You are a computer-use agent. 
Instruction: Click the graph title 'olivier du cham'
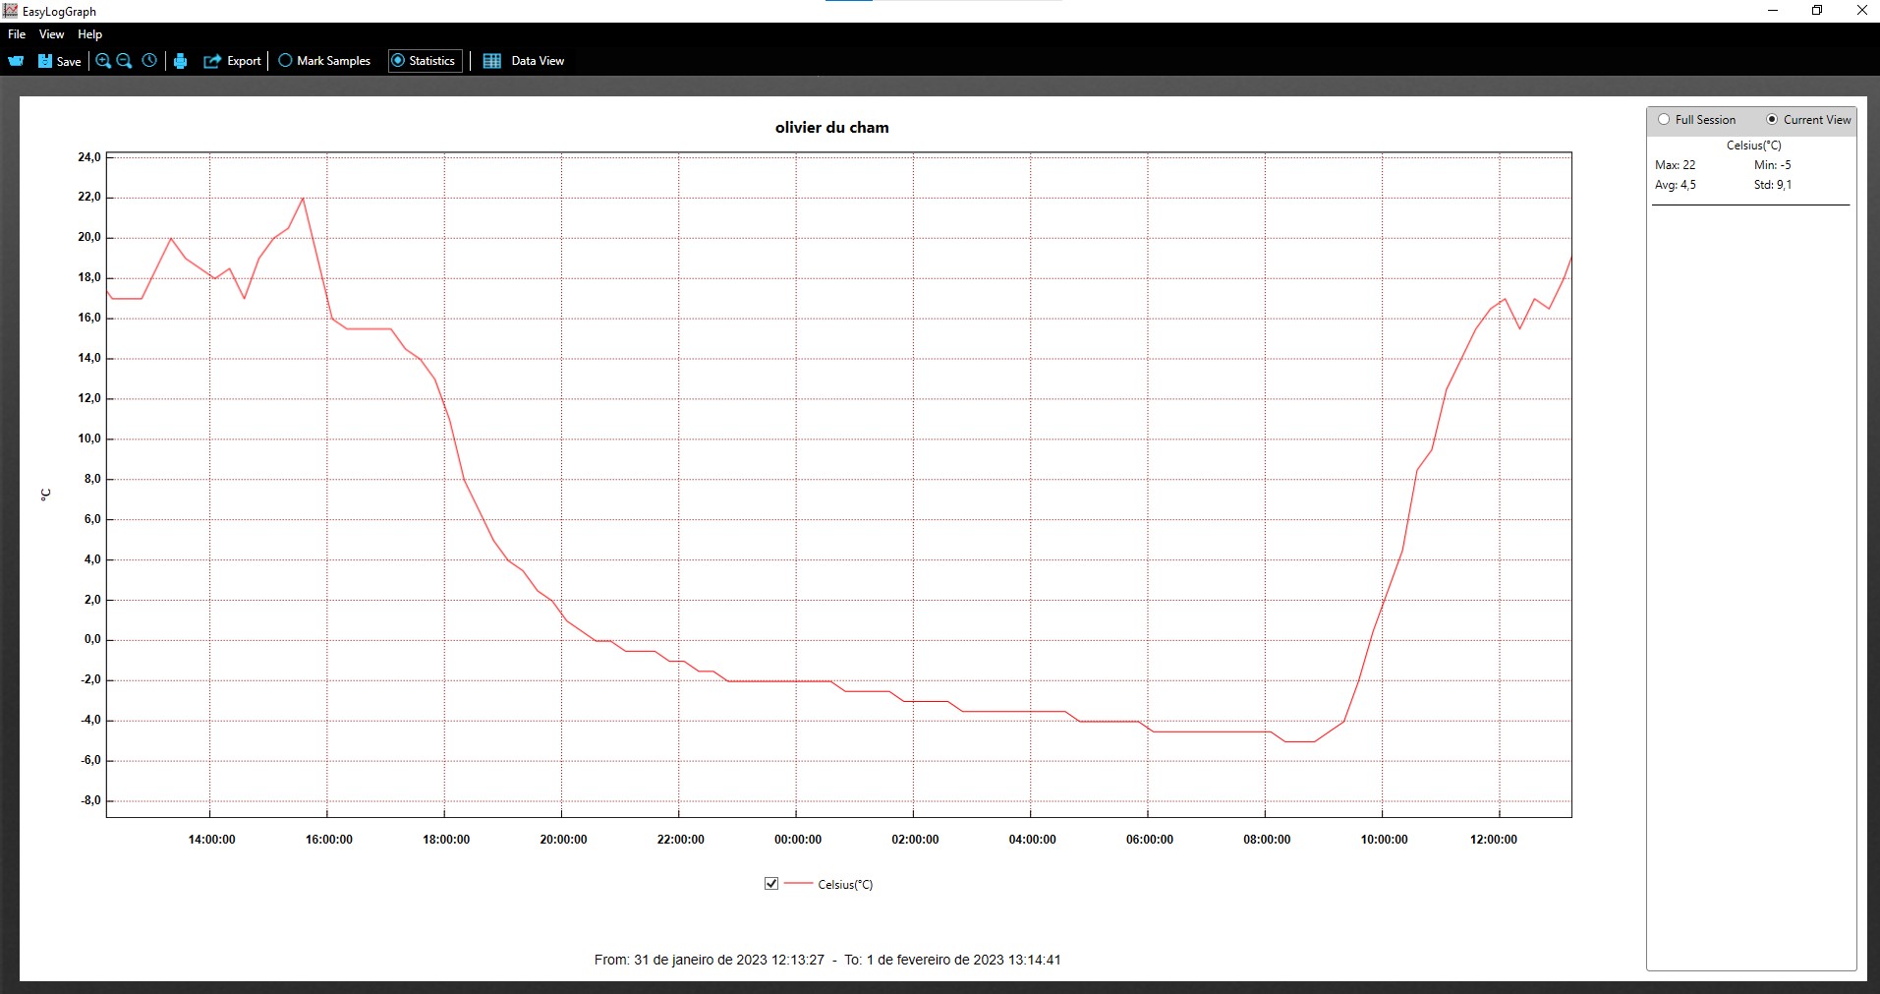pyautogui.click(x=831, y=128)
